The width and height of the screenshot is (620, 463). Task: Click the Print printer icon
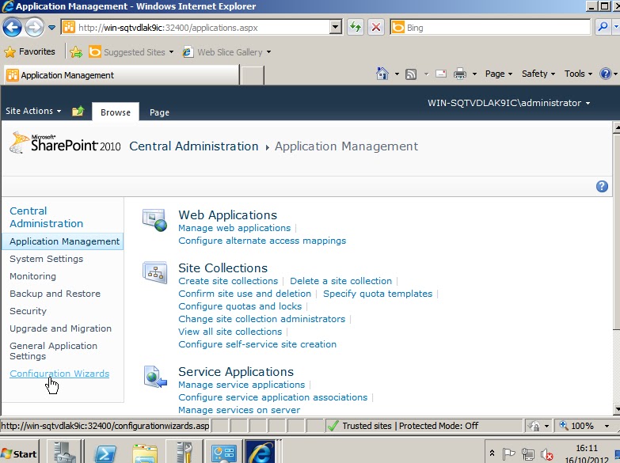click(459, 74)
